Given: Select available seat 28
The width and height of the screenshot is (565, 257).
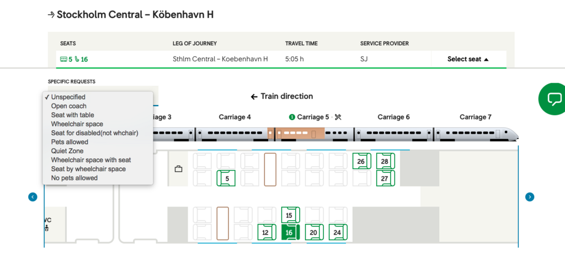Looking at the screenshot, I should [385, 161].
